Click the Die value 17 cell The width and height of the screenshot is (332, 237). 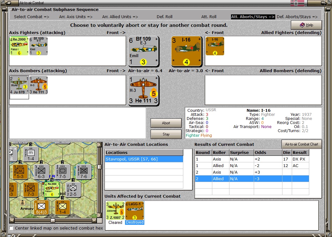[x=287, y=159]
